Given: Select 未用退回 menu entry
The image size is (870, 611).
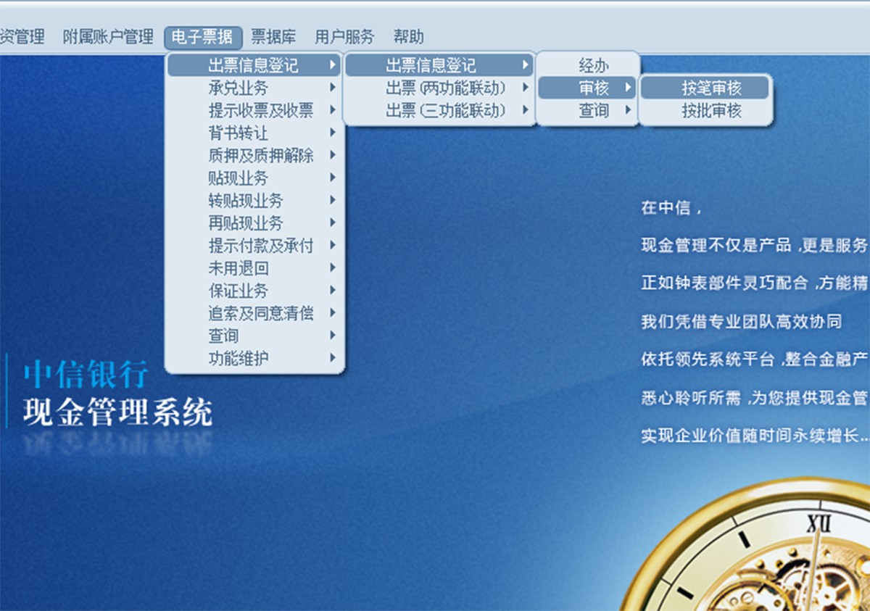Looking at the screenshot, I should (x=254, y=267).
